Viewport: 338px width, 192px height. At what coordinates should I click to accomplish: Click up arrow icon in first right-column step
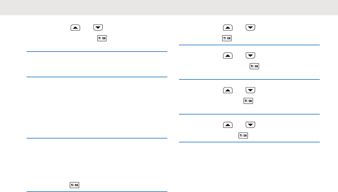coord(228,27)
